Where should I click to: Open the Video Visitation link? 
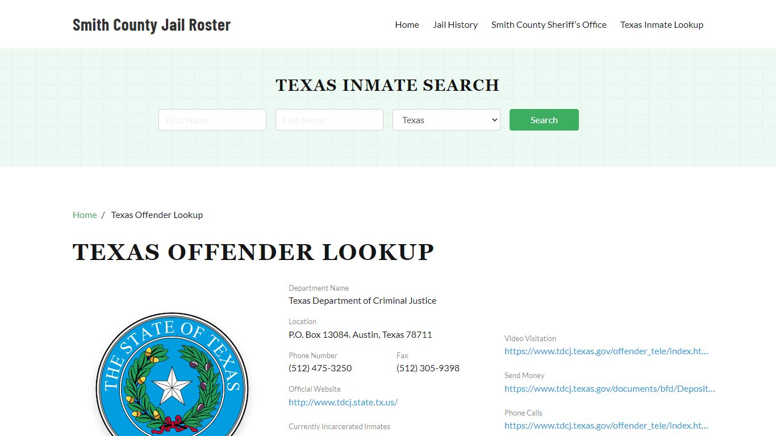(606, 351)
